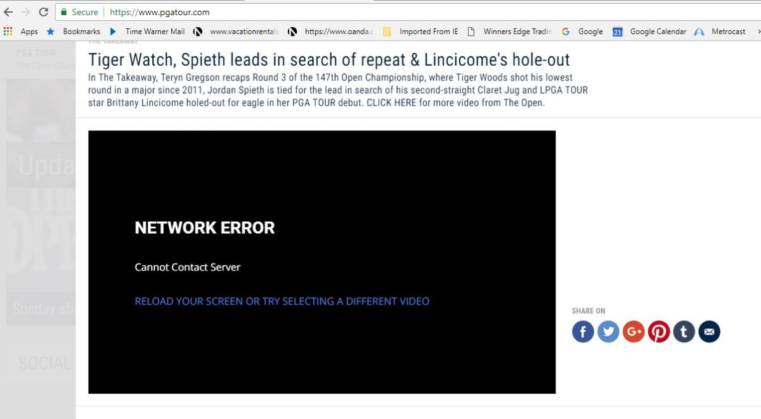Click the SHARE ON label
This screenshot has width=761, height=419.
(x=589, y=311)
